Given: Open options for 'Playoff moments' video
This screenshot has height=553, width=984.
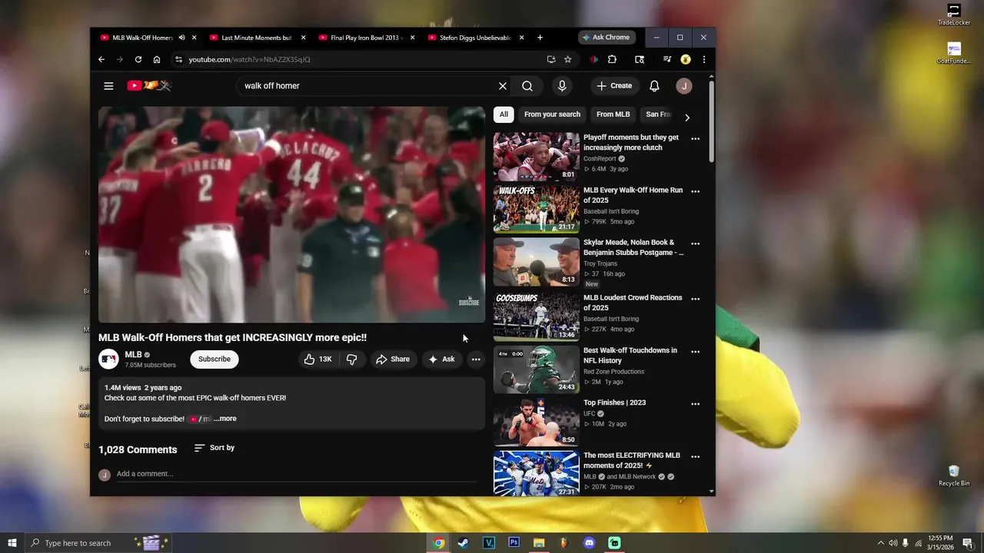Looking at the screenshot, I should 695,139.
